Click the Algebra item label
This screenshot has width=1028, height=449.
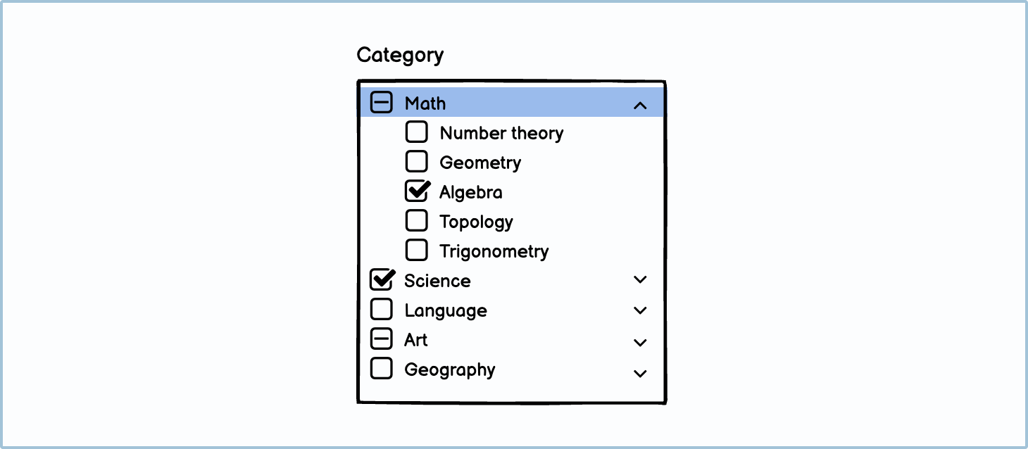click(x=470, y=192)
